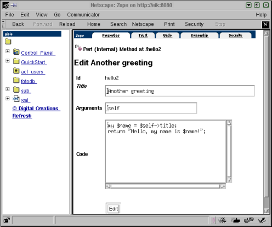Click the page scrollbar down arrow
This screenshot has width=272, height=227.
pyautogui.click(x=267, y=211)
